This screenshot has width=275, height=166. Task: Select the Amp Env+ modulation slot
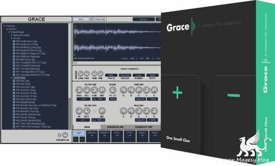[92, 136]
